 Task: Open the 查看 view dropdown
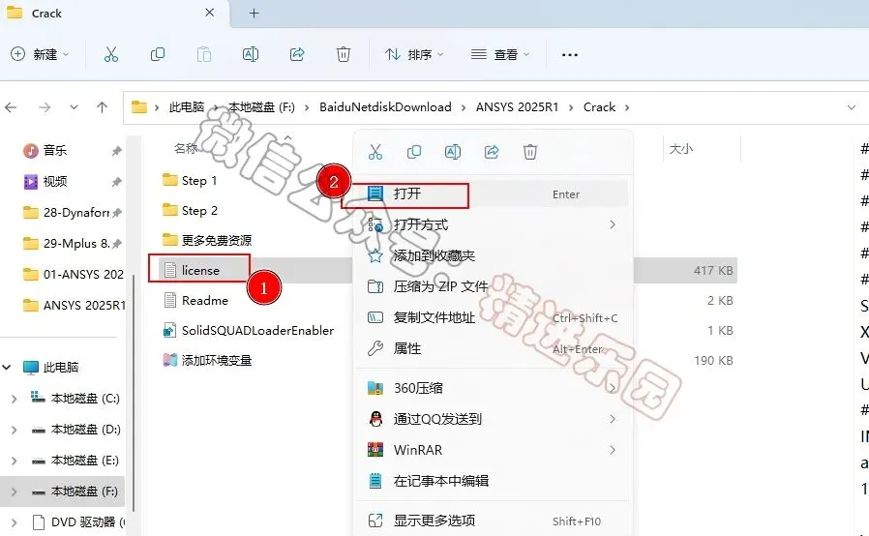click(500, 54)
